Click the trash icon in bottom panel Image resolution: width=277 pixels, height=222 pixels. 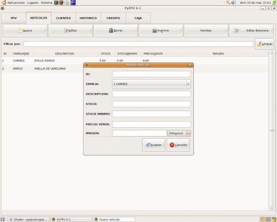pos(274,220)
